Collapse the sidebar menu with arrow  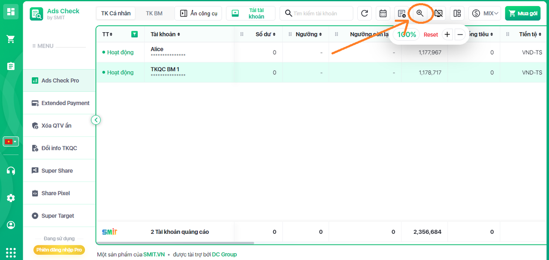tap(96, 120)
